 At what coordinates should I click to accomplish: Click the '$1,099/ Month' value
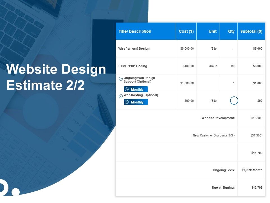tap(252, 170)
